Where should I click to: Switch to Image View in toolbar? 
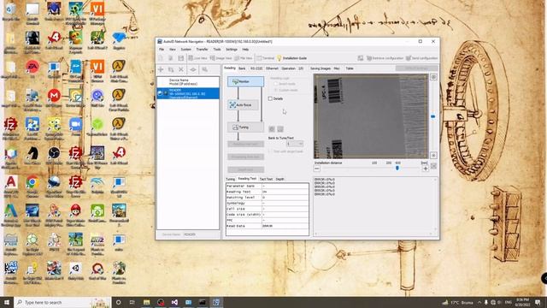221,58
